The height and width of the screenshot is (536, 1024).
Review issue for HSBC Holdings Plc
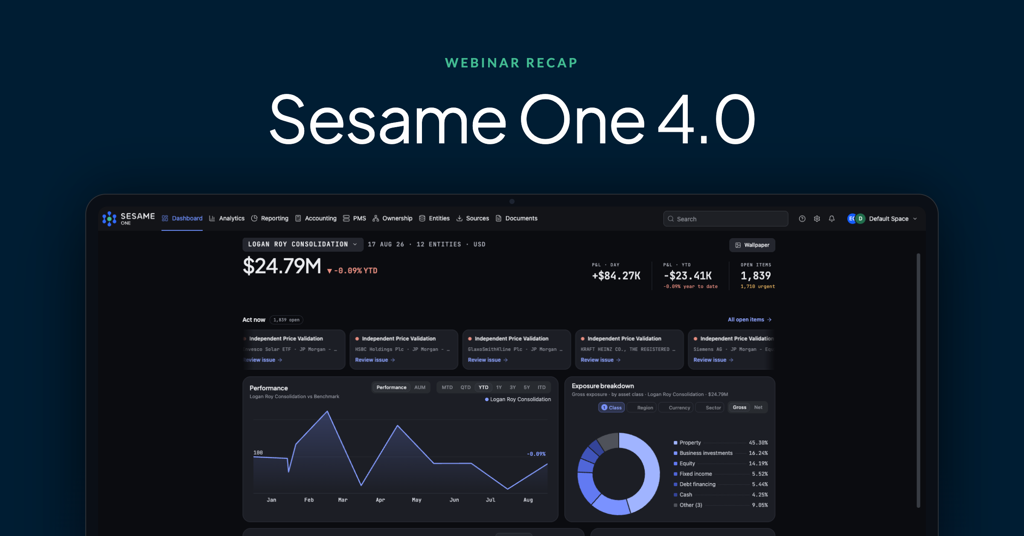375,360
